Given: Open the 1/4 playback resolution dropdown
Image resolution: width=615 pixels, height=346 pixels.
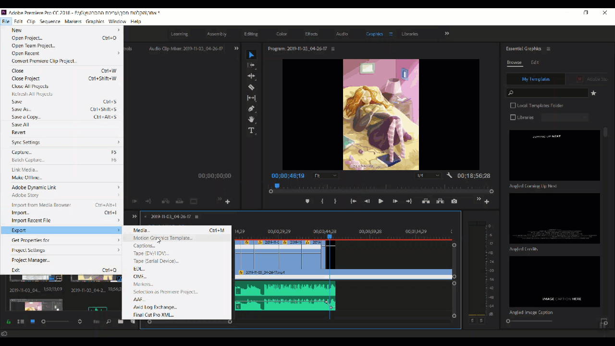Looking at the screenshot, I should [x=428, y=176].
